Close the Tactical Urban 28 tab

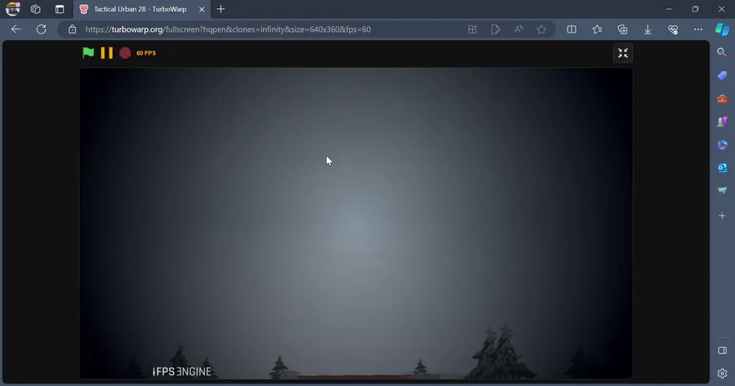tap(202, 9)
